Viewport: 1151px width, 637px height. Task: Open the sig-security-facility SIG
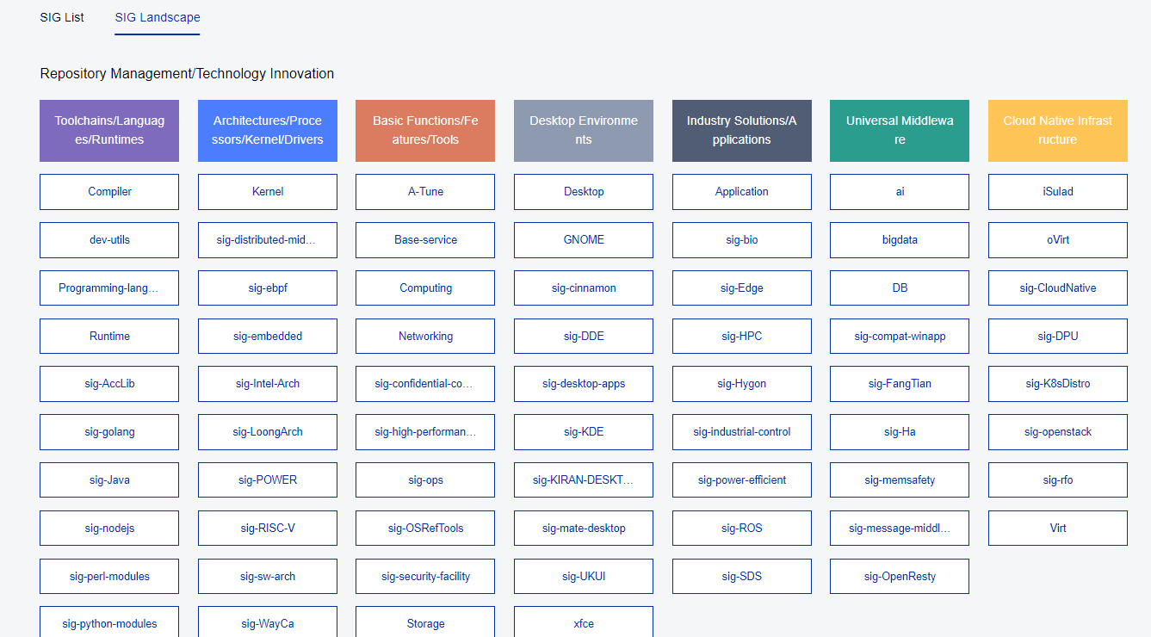425,577
